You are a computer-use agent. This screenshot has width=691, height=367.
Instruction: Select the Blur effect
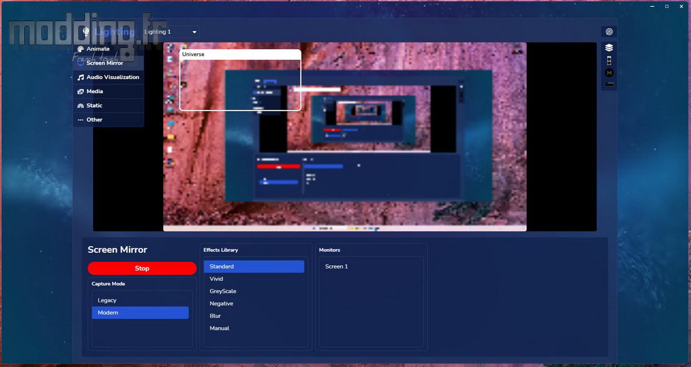click(x=254, y=316)
